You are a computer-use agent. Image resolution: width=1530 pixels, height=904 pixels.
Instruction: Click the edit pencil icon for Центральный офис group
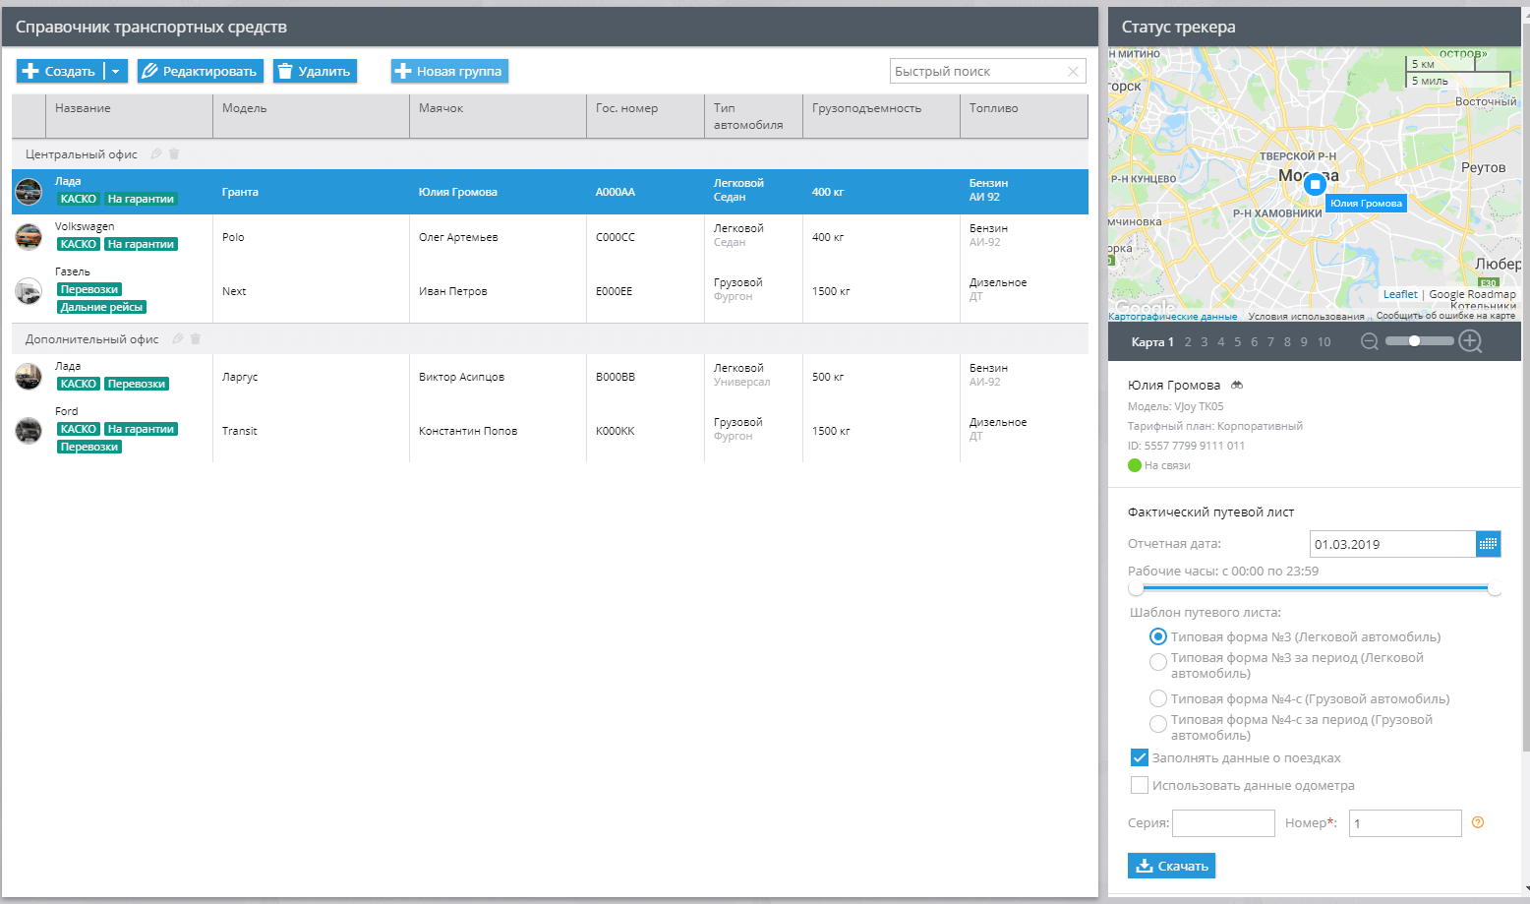coord(156,153)
